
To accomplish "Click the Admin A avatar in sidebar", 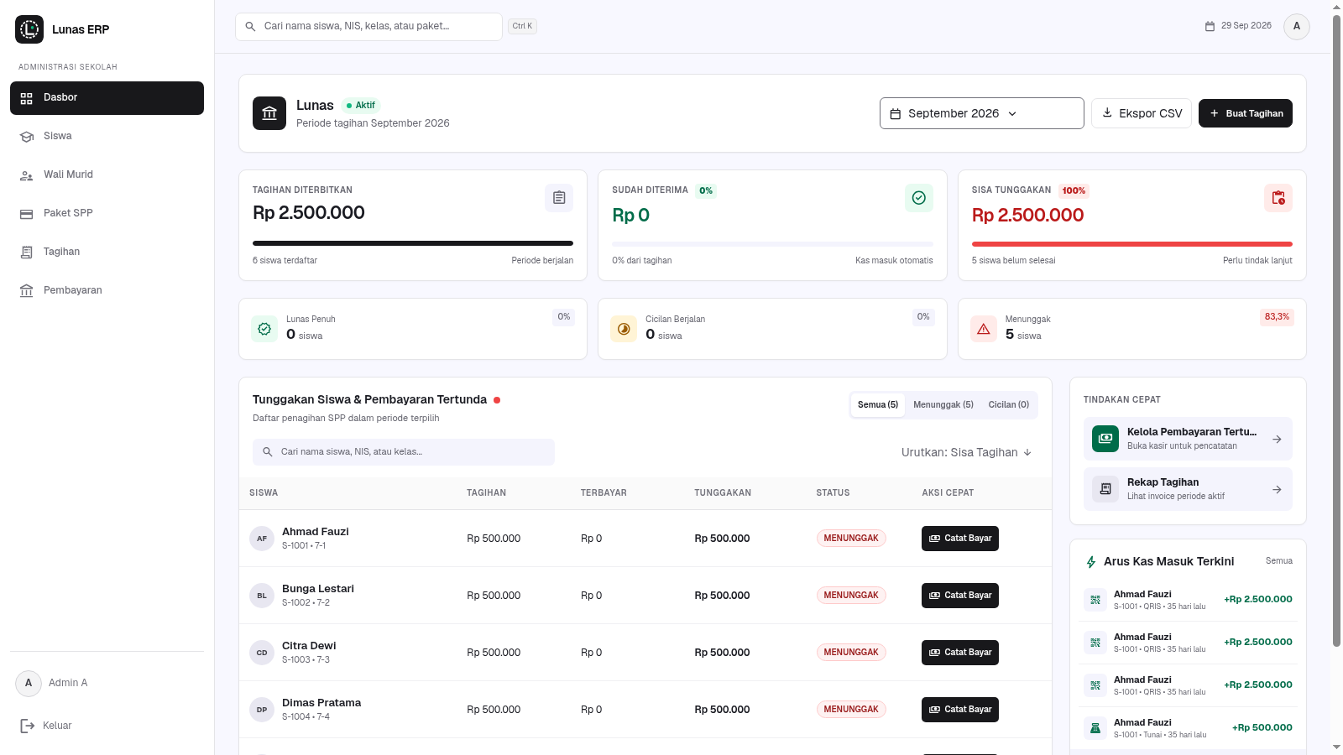I will click(29, 683).
